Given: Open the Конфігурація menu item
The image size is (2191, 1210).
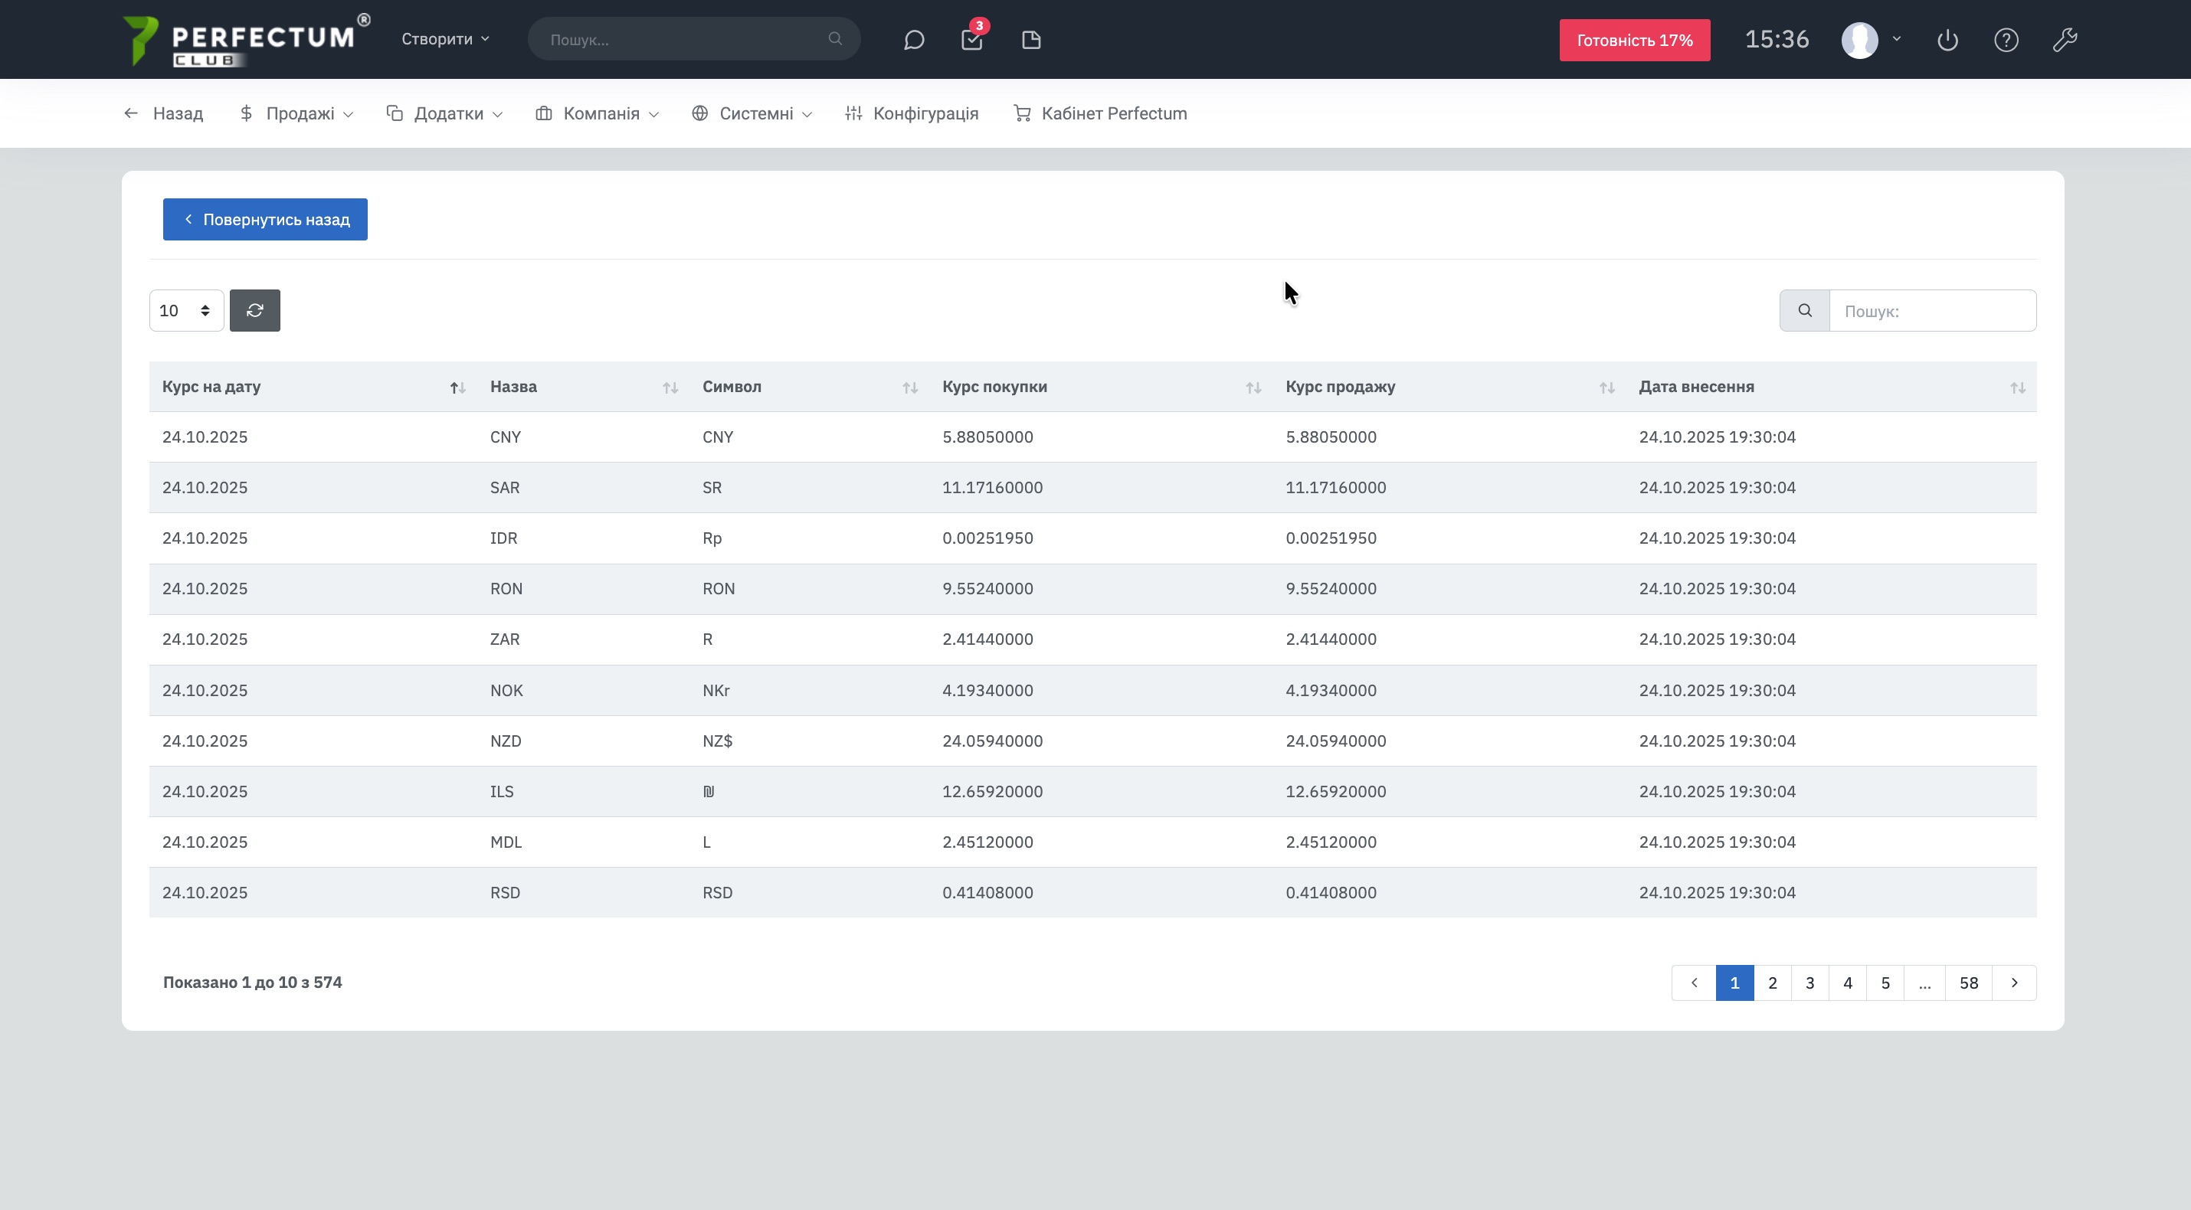Looking at the screenshot, I should pos(912,113).
